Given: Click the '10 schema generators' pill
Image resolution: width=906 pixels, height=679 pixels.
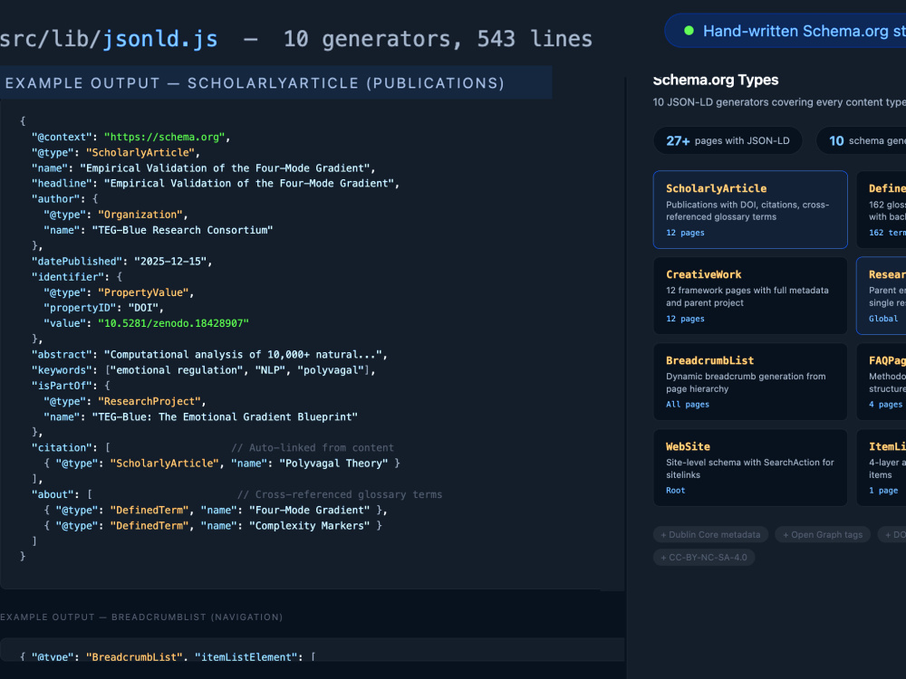Looking at the screenshot, I should (x=861, y=140).
